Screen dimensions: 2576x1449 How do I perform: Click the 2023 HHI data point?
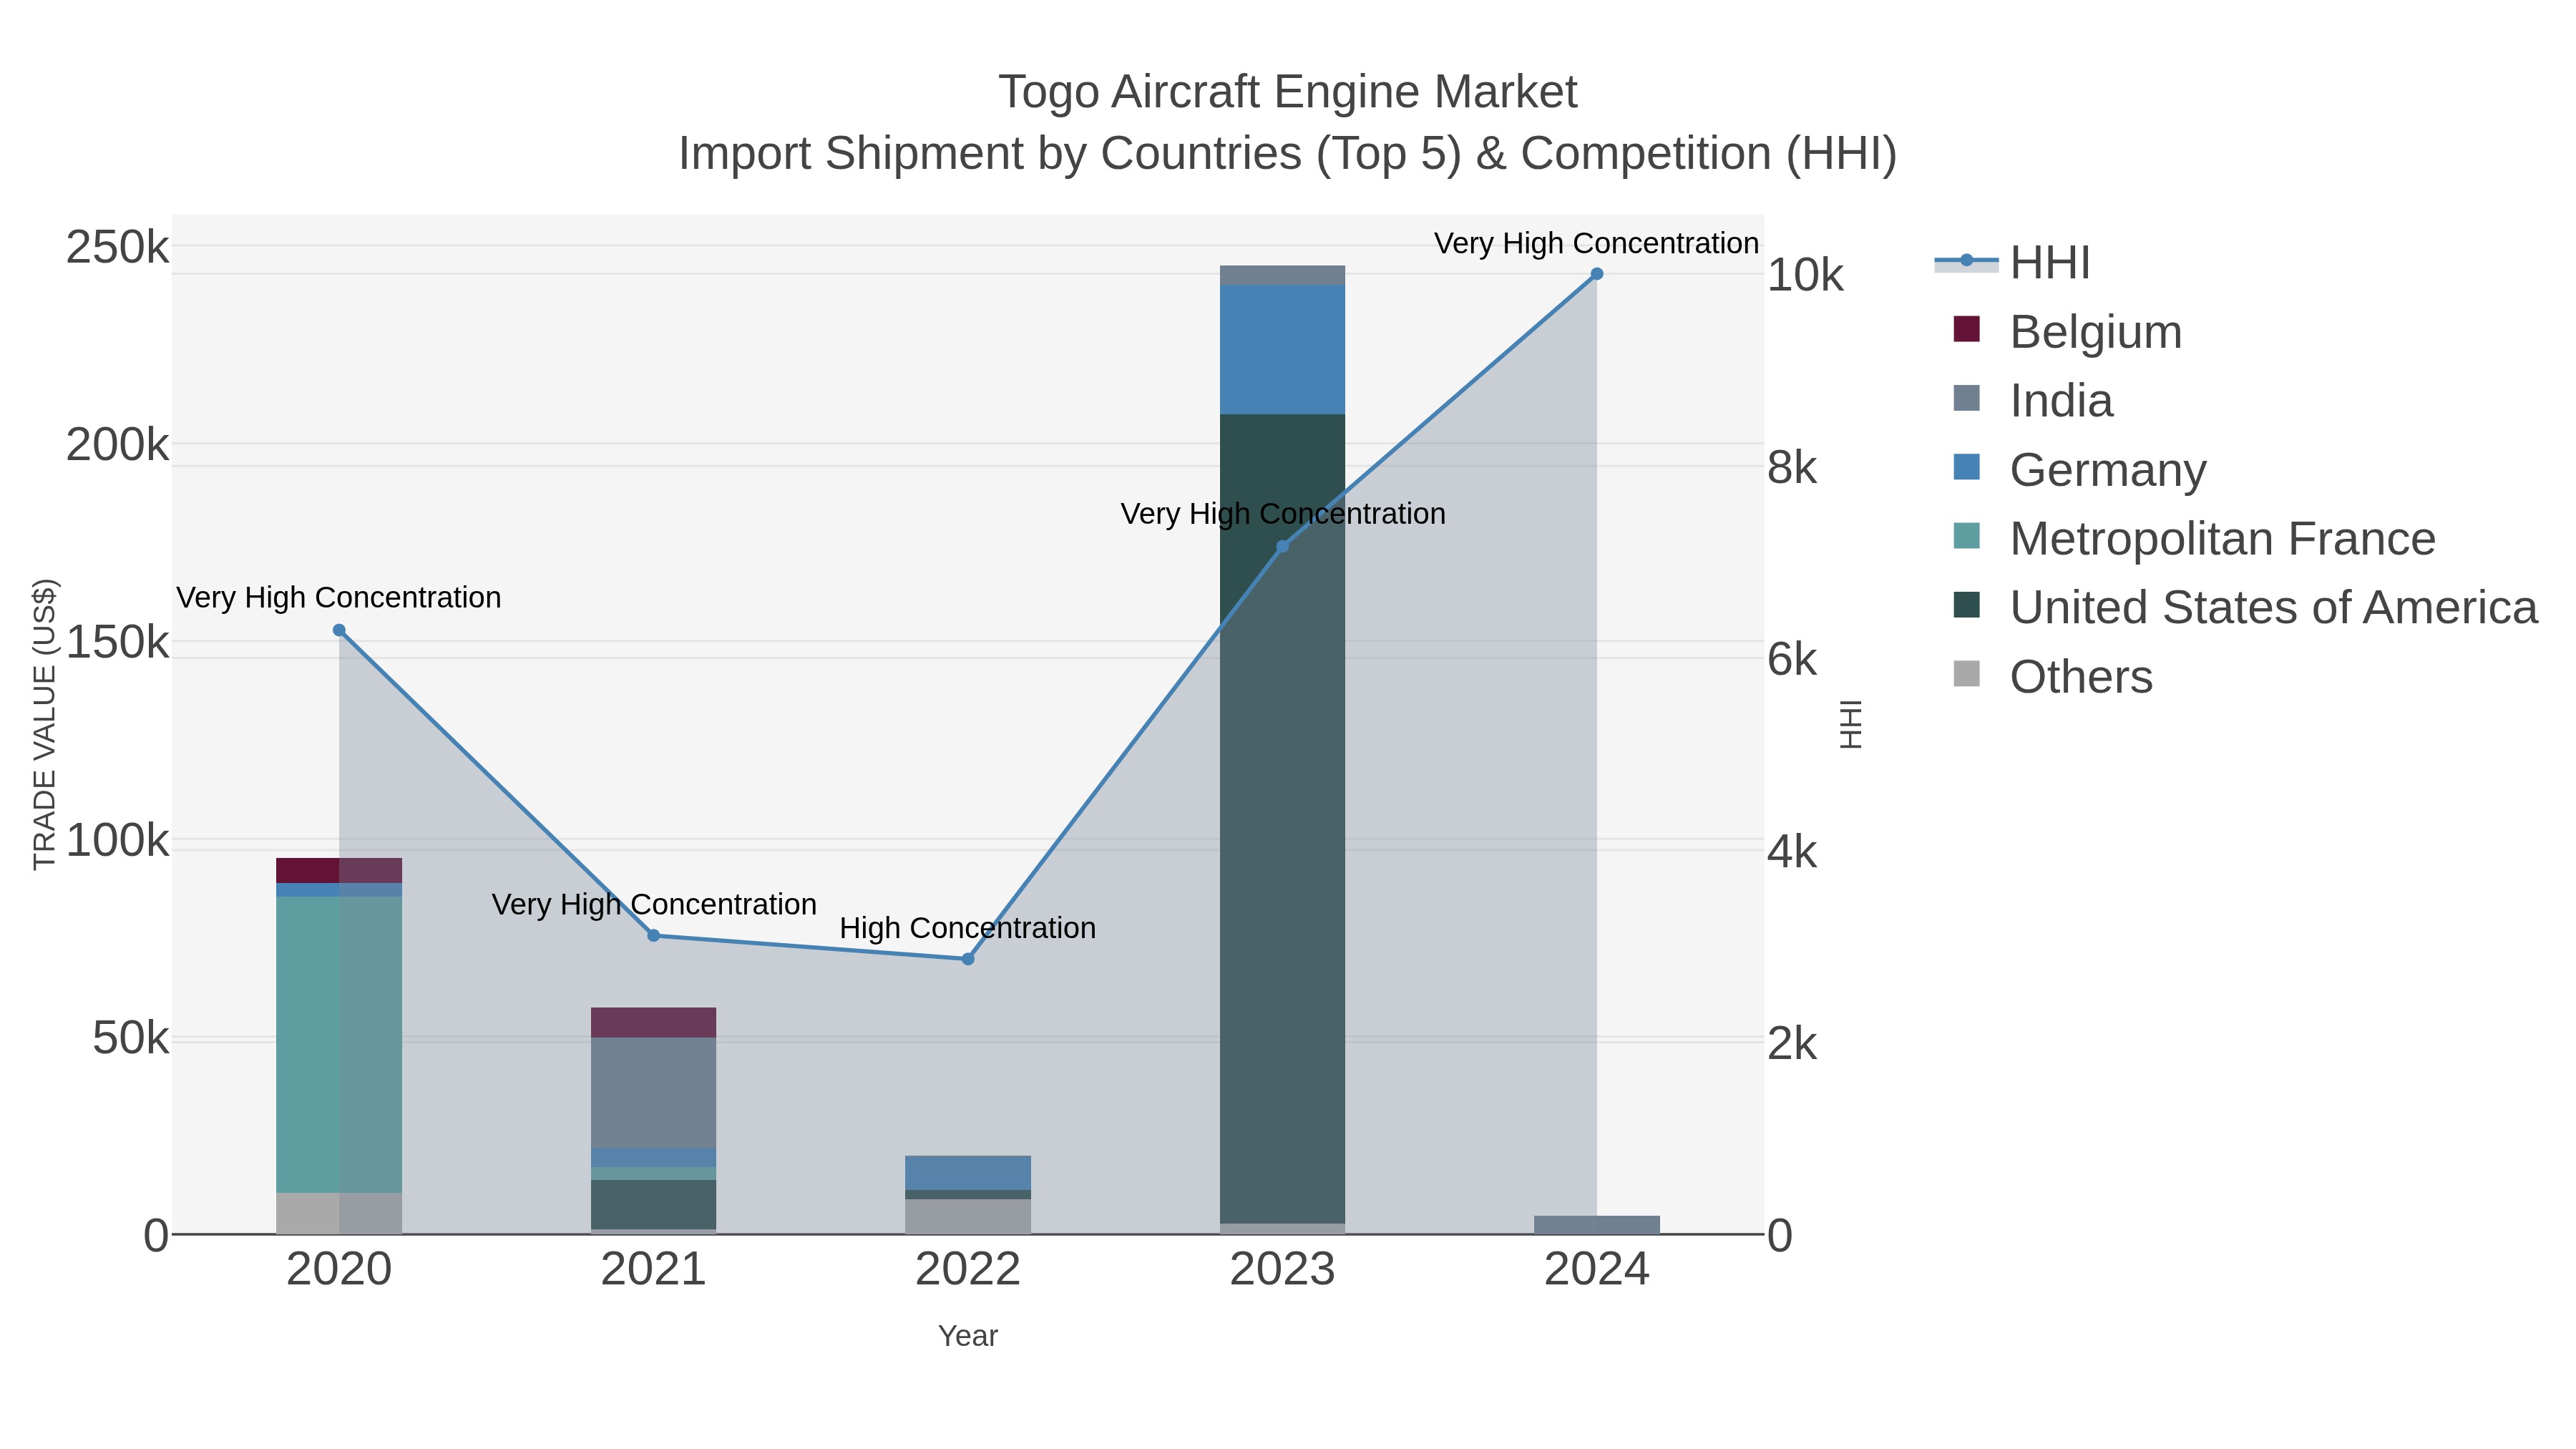[1283, 546]
